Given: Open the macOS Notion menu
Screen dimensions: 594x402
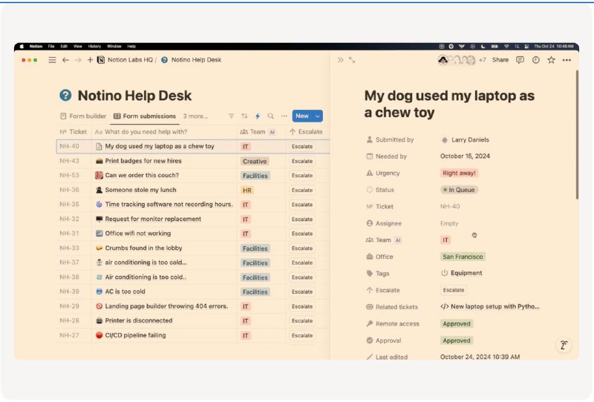Looking at the screenshot, I should coord(36,46).
